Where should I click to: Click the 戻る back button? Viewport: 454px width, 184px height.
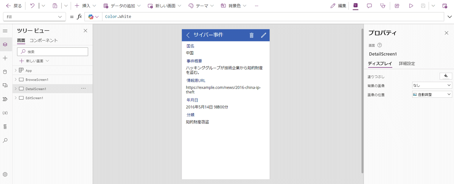click(x=14, y=6)
